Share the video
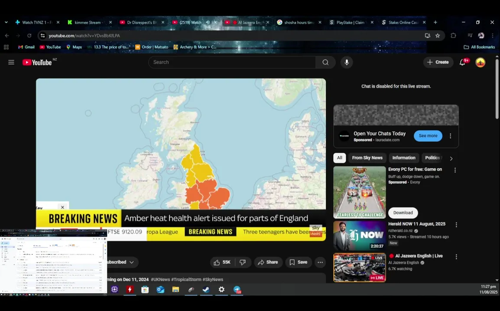Image resolution: width=500 pixels, height=311 pixels. click(268, 262)
